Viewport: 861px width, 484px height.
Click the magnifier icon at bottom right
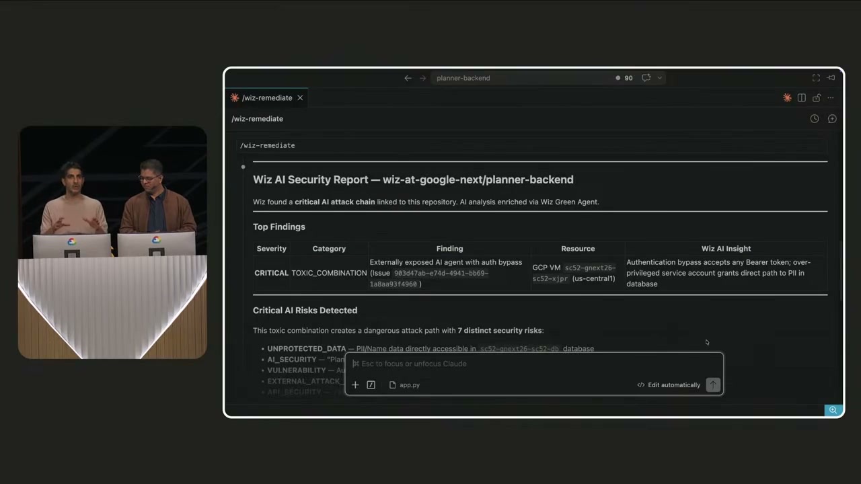(x=833, y=410)
